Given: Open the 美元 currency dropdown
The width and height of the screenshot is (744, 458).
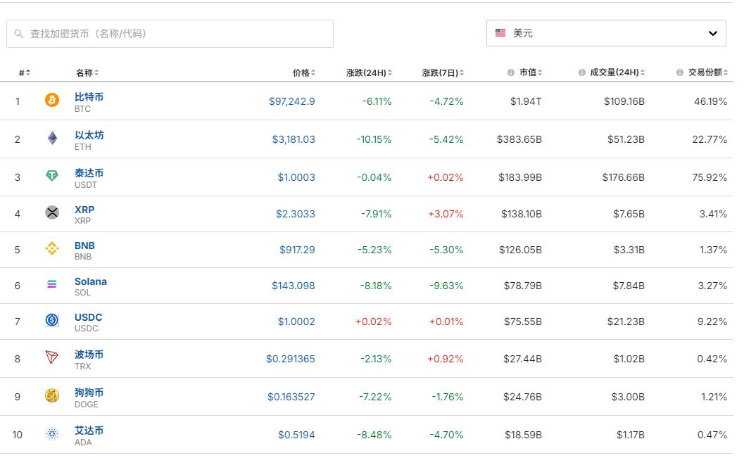Looking at the screenshot, I should point(606,33).
